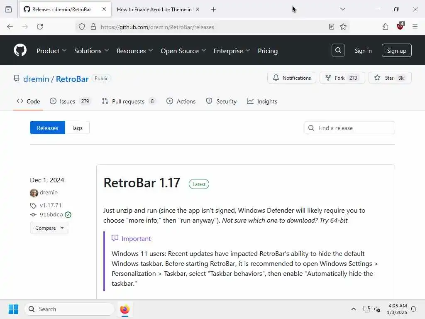Viewport: 425px width, 319px height.
Task: Reload the page with the refresh icon
Action: click(x=40, y=27)
